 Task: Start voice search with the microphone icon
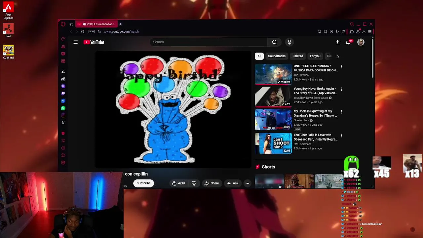(x=289, y=42)
